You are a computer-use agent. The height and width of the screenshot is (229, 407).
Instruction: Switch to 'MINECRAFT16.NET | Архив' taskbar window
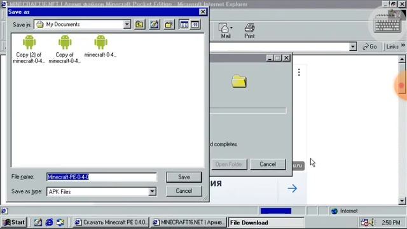(x=188, y=223)
